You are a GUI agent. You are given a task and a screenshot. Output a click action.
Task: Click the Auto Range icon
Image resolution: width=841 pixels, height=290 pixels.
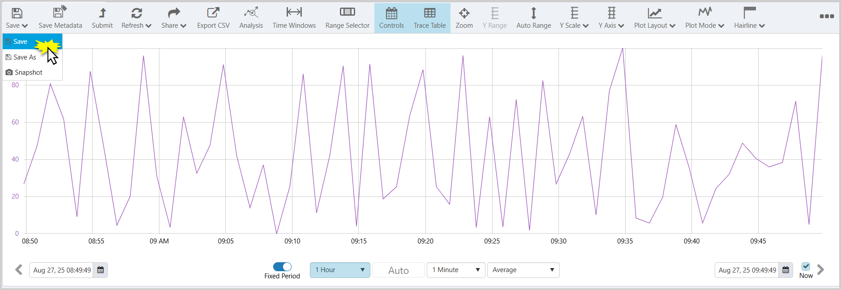[533, 13]
